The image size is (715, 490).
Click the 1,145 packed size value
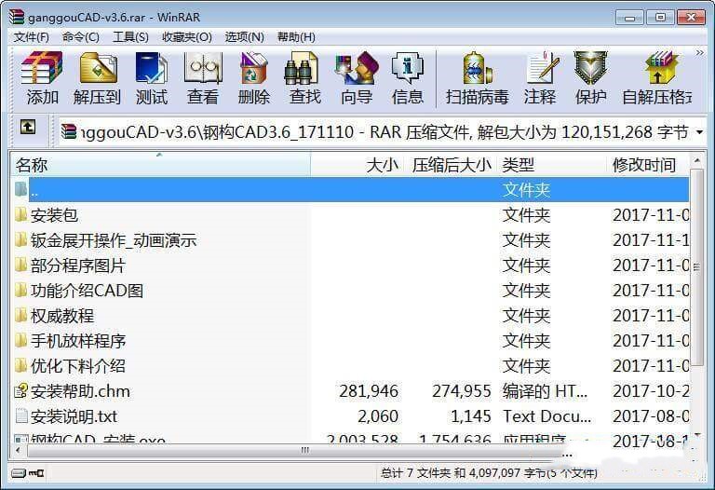click(x=470, y=416)
